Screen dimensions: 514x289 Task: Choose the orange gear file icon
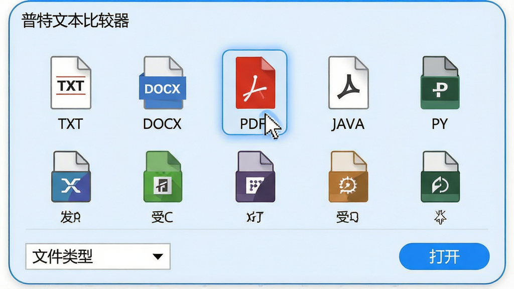click(x=348, y=177)
